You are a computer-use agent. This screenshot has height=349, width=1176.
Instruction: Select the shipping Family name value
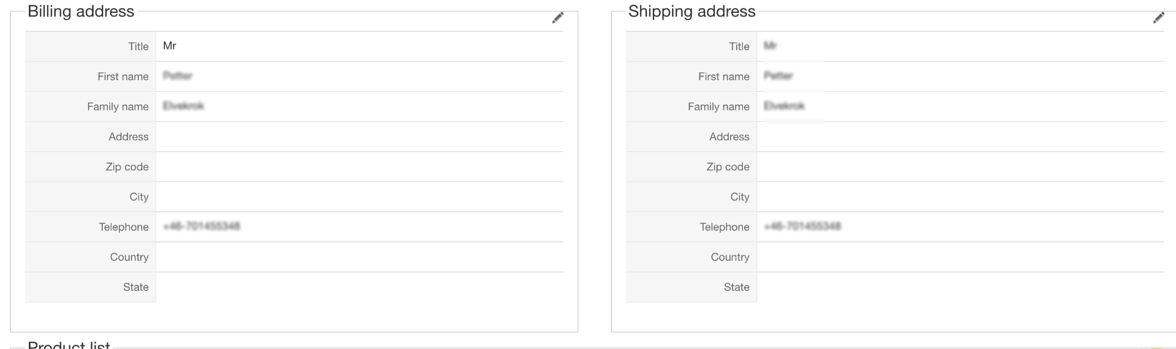point(784,106)
